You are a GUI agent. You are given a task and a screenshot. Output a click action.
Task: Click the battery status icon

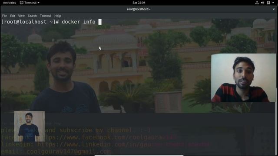pyautogui.click(x=268, y=3)
